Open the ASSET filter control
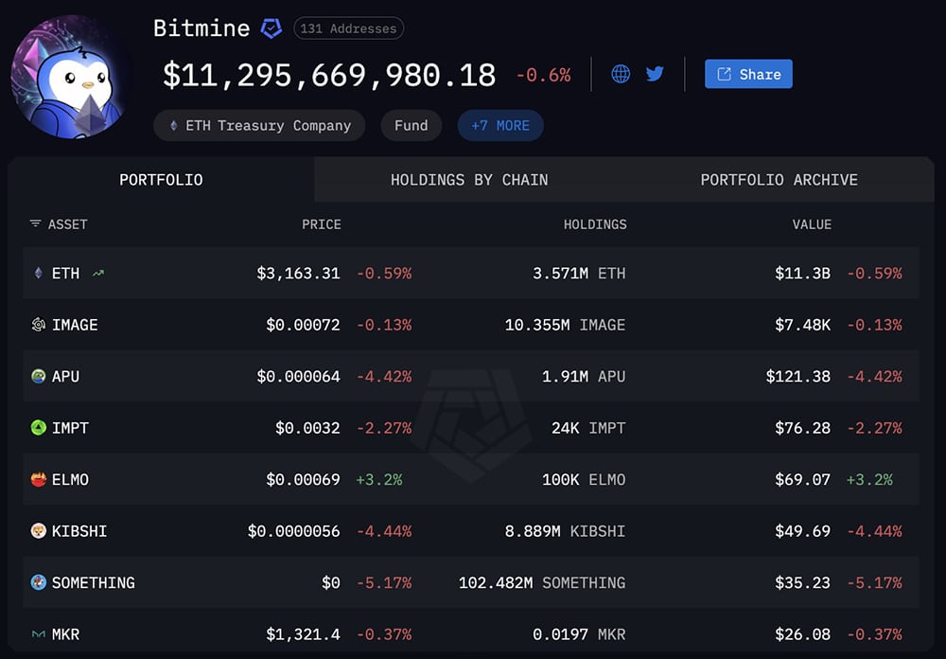This screenshot has height=659, width=946. coord(34,224)
